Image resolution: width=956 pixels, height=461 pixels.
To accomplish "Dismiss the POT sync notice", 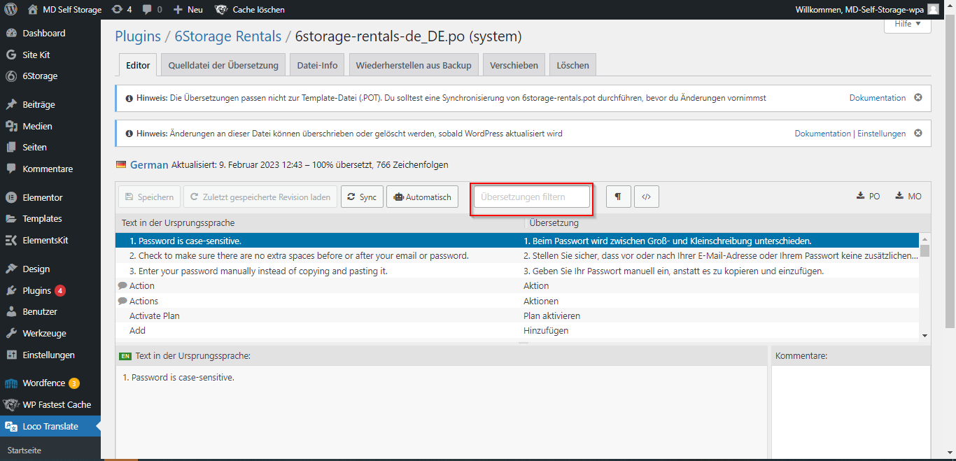I will 918,98.
